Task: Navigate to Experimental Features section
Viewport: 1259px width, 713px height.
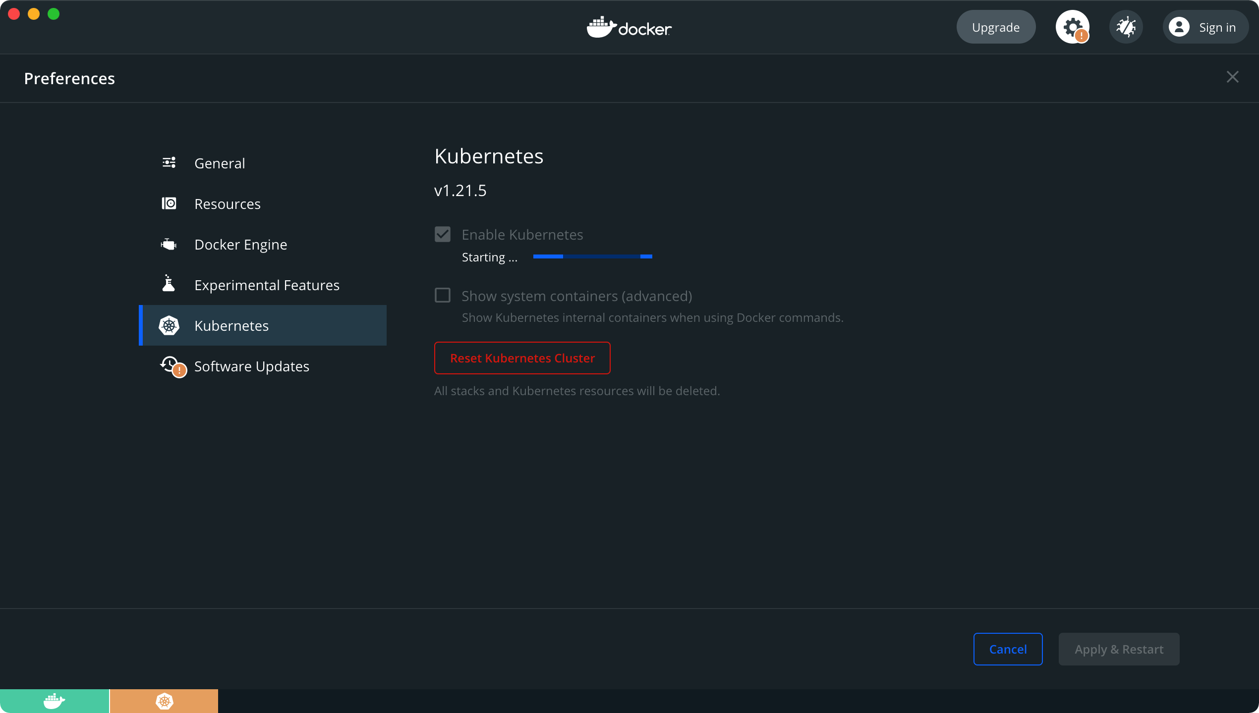Action: 266,284
